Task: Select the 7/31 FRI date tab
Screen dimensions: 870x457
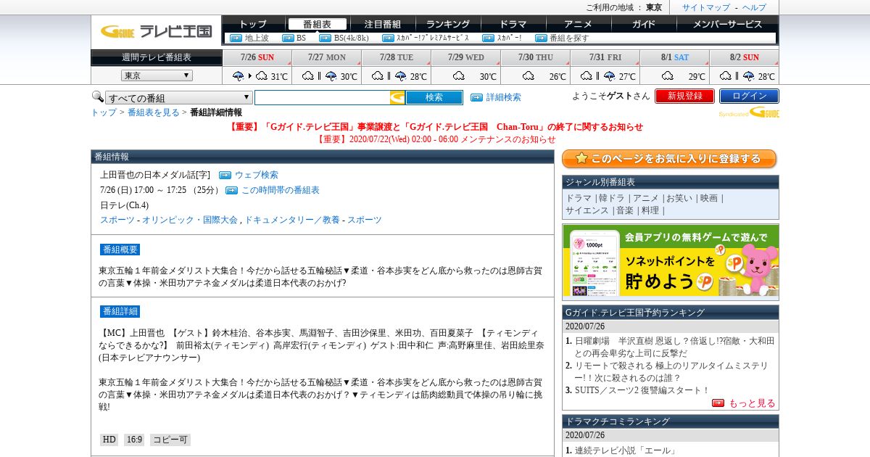Action: click(x=605, y=57)
